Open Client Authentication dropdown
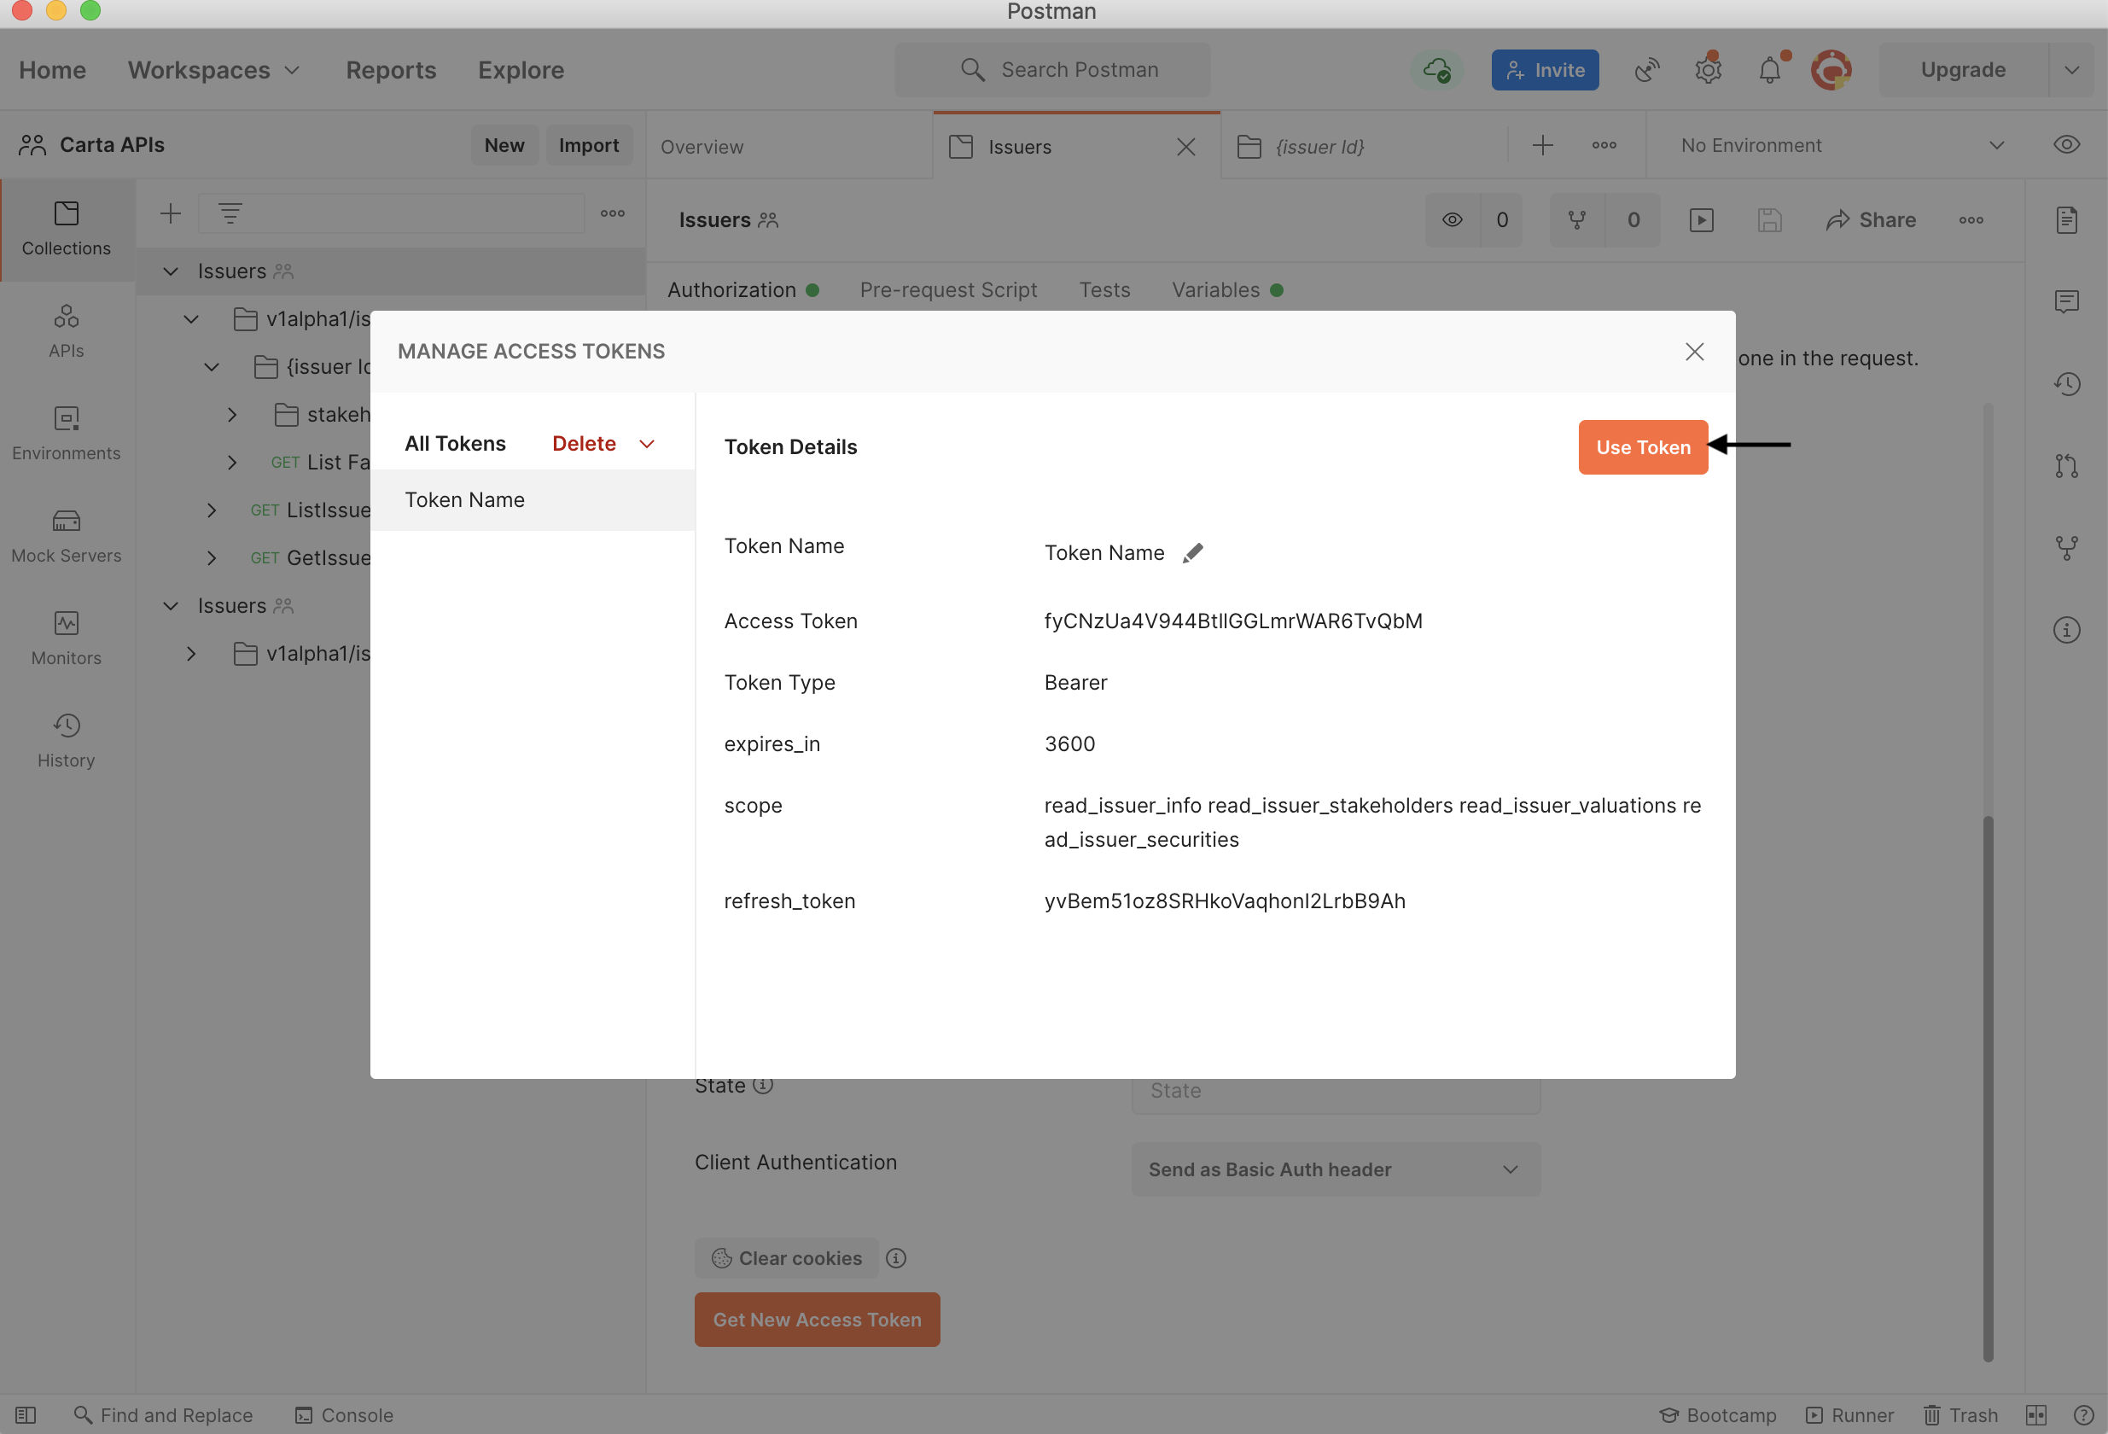2108x1434 pixels. pos(1335,1169)
